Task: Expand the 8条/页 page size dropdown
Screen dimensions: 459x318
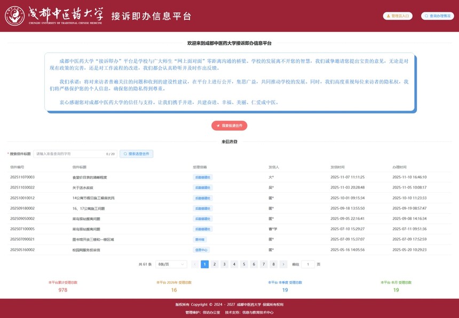Action: tap(171, 264)
